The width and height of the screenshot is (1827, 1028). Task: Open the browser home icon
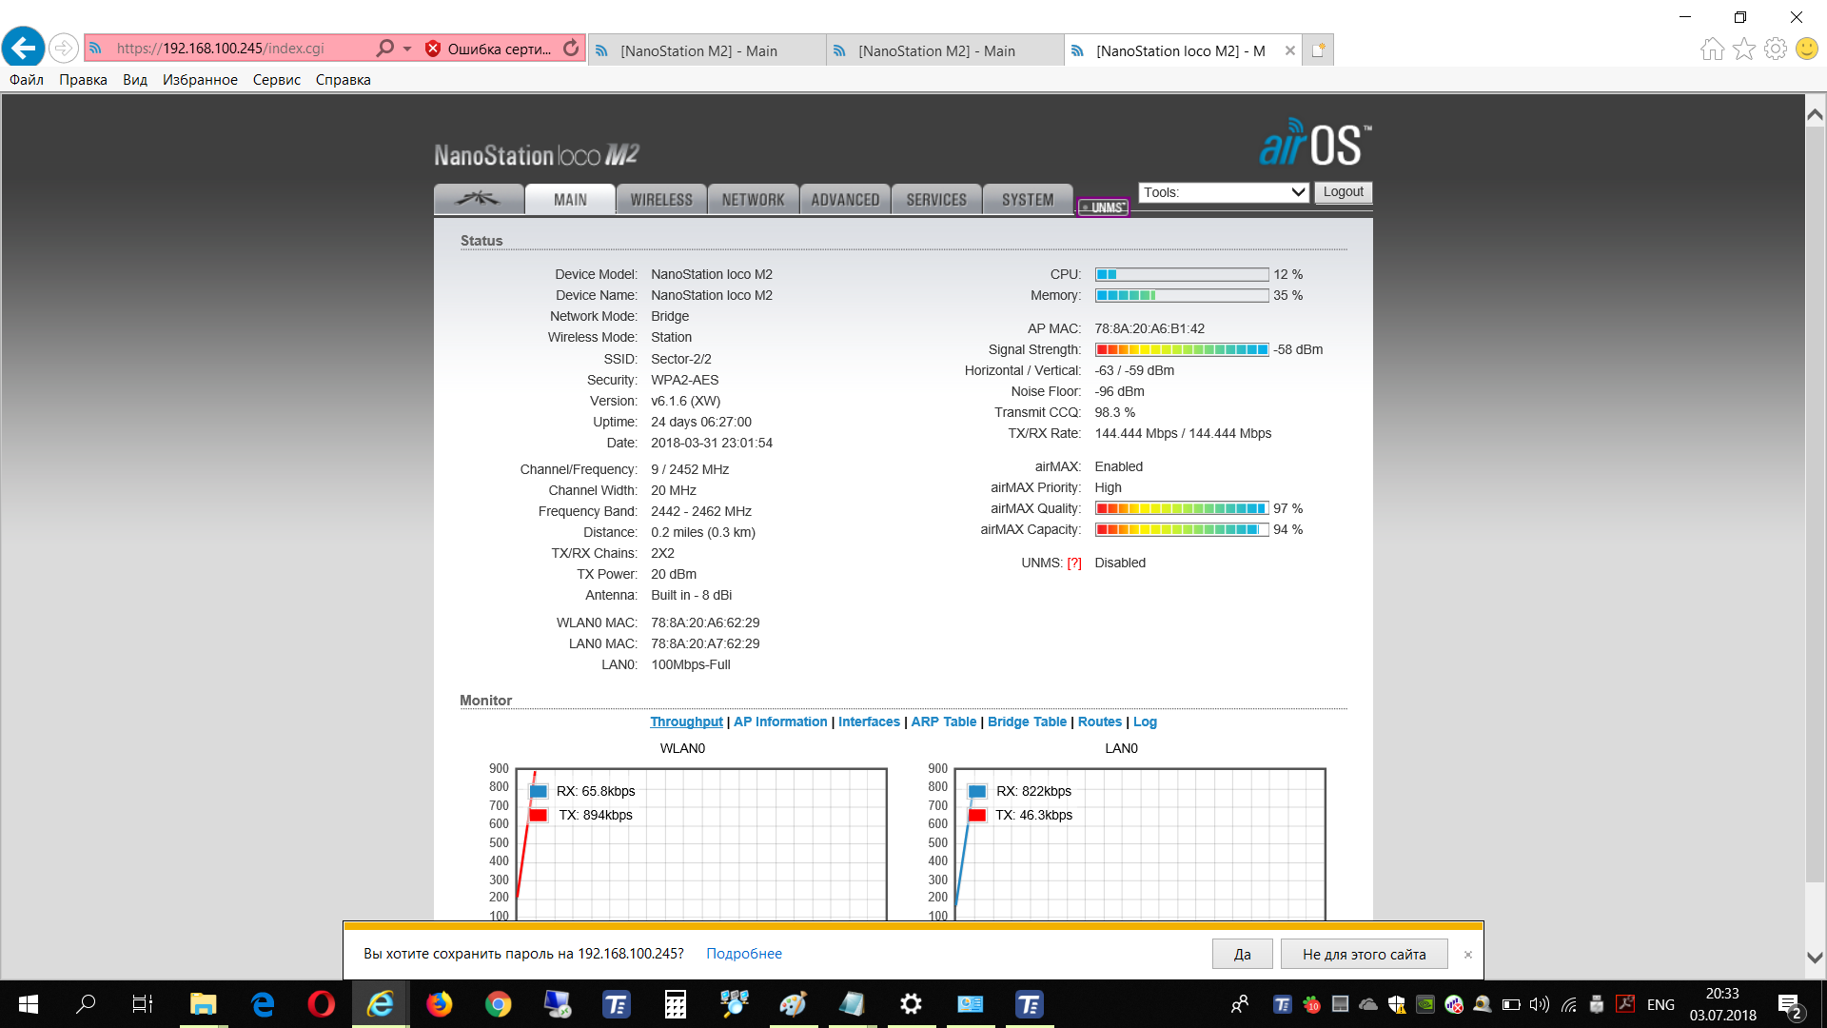(1712, 49)
